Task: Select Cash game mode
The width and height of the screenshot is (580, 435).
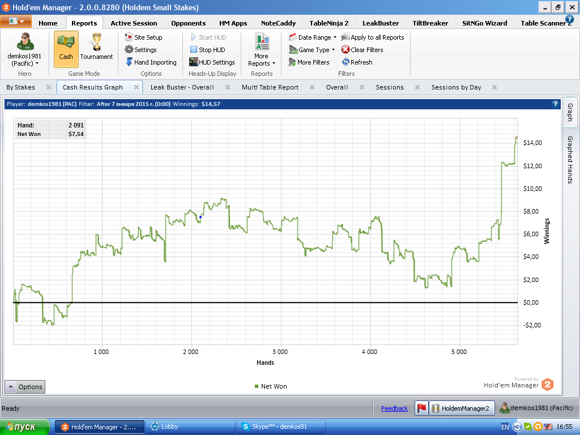Action: pos(66,49)
